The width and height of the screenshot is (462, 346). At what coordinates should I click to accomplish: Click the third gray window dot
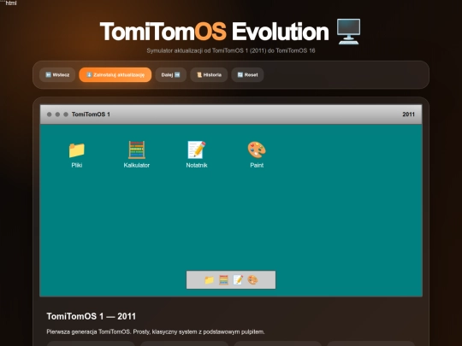coord(66,114)
